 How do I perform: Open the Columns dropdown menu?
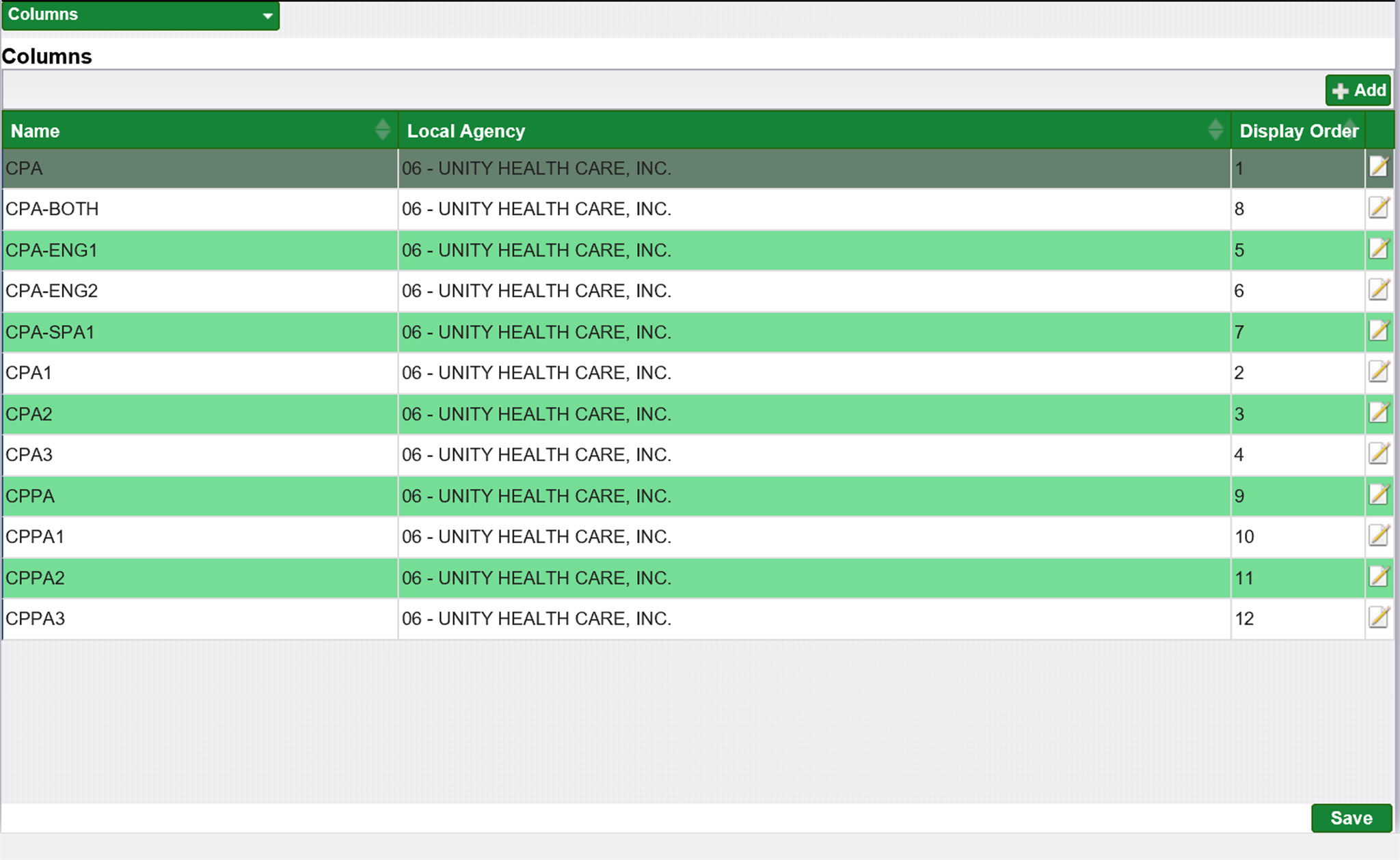140,14
